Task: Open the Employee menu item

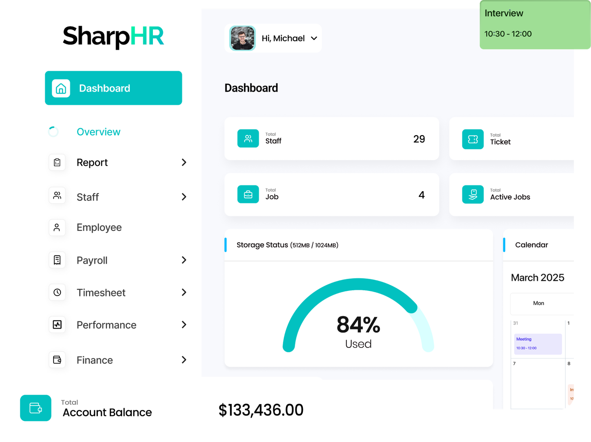Action: (99, 227)
